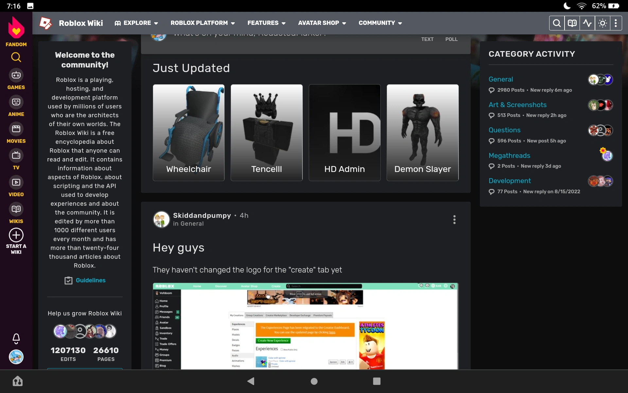The height and width of the screenshot is (393, 628).
Task: Open discussions book icon in header
Action: coord(572,23)
